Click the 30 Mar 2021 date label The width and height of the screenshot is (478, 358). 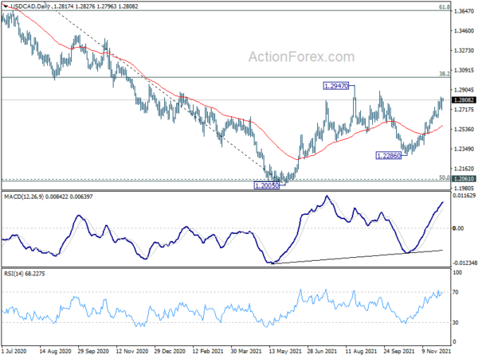pos(246,352)
